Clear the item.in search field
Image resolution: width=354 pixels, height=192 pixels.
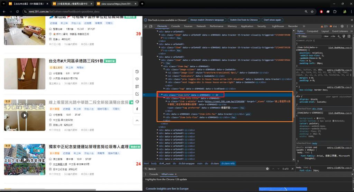[x=267, y=169]
